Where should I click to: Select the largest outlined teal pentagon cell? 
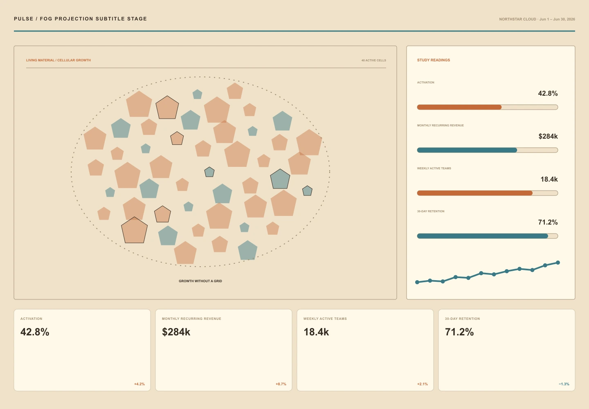click(280, 180)
